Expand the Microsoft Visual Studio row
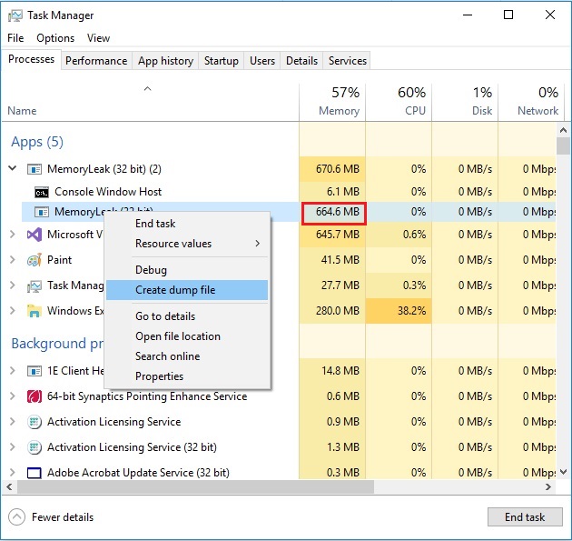This screenshot has height=541, width=572. click(x=13, y=235)
